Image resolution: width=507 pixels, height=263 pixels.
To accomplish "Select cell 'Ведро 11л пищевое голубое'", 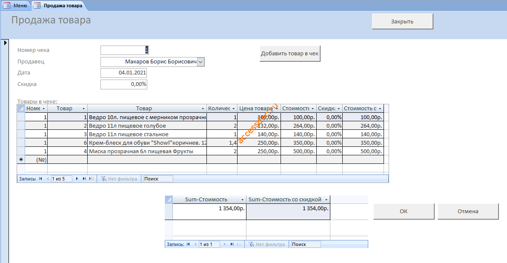I will [x=147, y=126].
